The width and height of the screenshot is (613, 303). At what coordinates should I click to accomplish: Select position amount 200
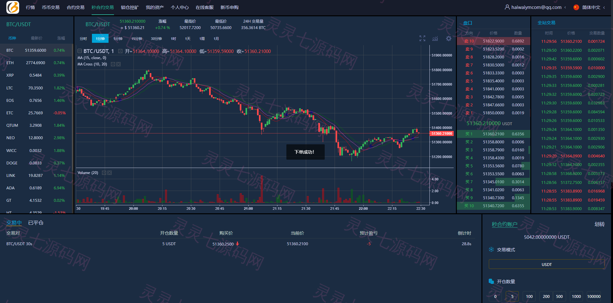546,296
